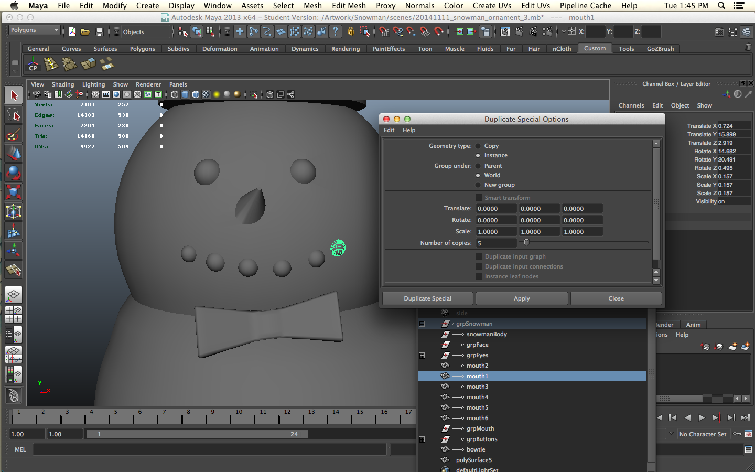Open the render view clapboard icon
The image size is (755, 472).
point(505,32)
